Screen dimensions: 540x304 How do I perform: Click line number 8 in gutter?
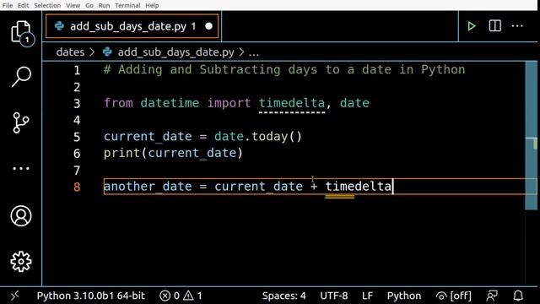click(x=77, y=187)
